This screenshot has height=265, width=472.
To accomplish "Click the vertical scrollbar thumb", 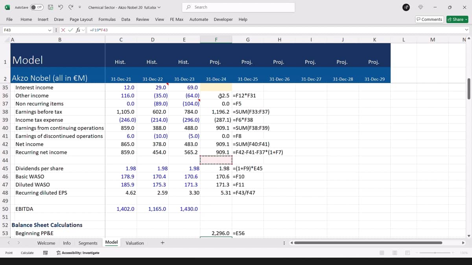I will click(468, 89).
